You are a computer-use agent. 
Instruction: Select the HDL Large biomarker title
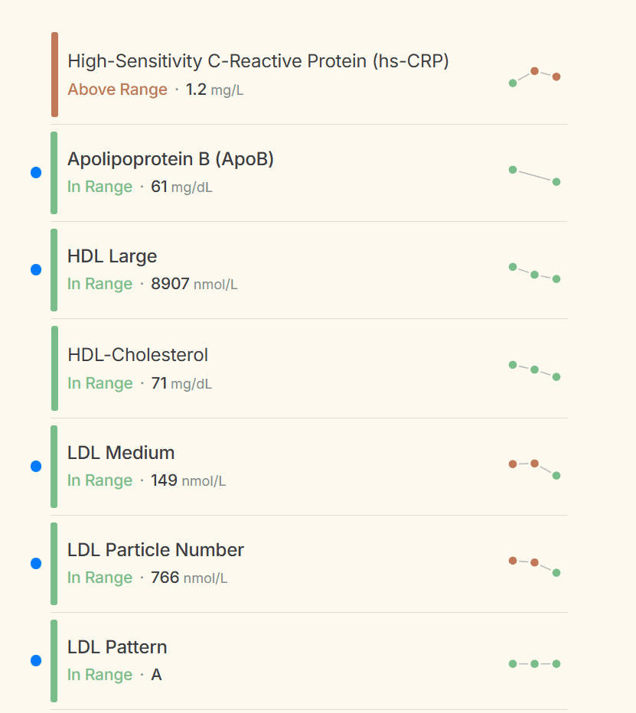pos(112,256)
